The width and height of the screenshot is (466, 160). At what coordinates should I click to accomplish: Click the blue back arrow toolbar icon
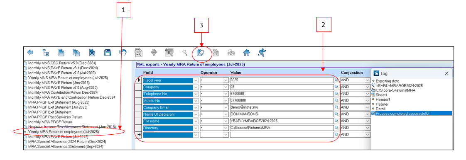click(30, 53)
